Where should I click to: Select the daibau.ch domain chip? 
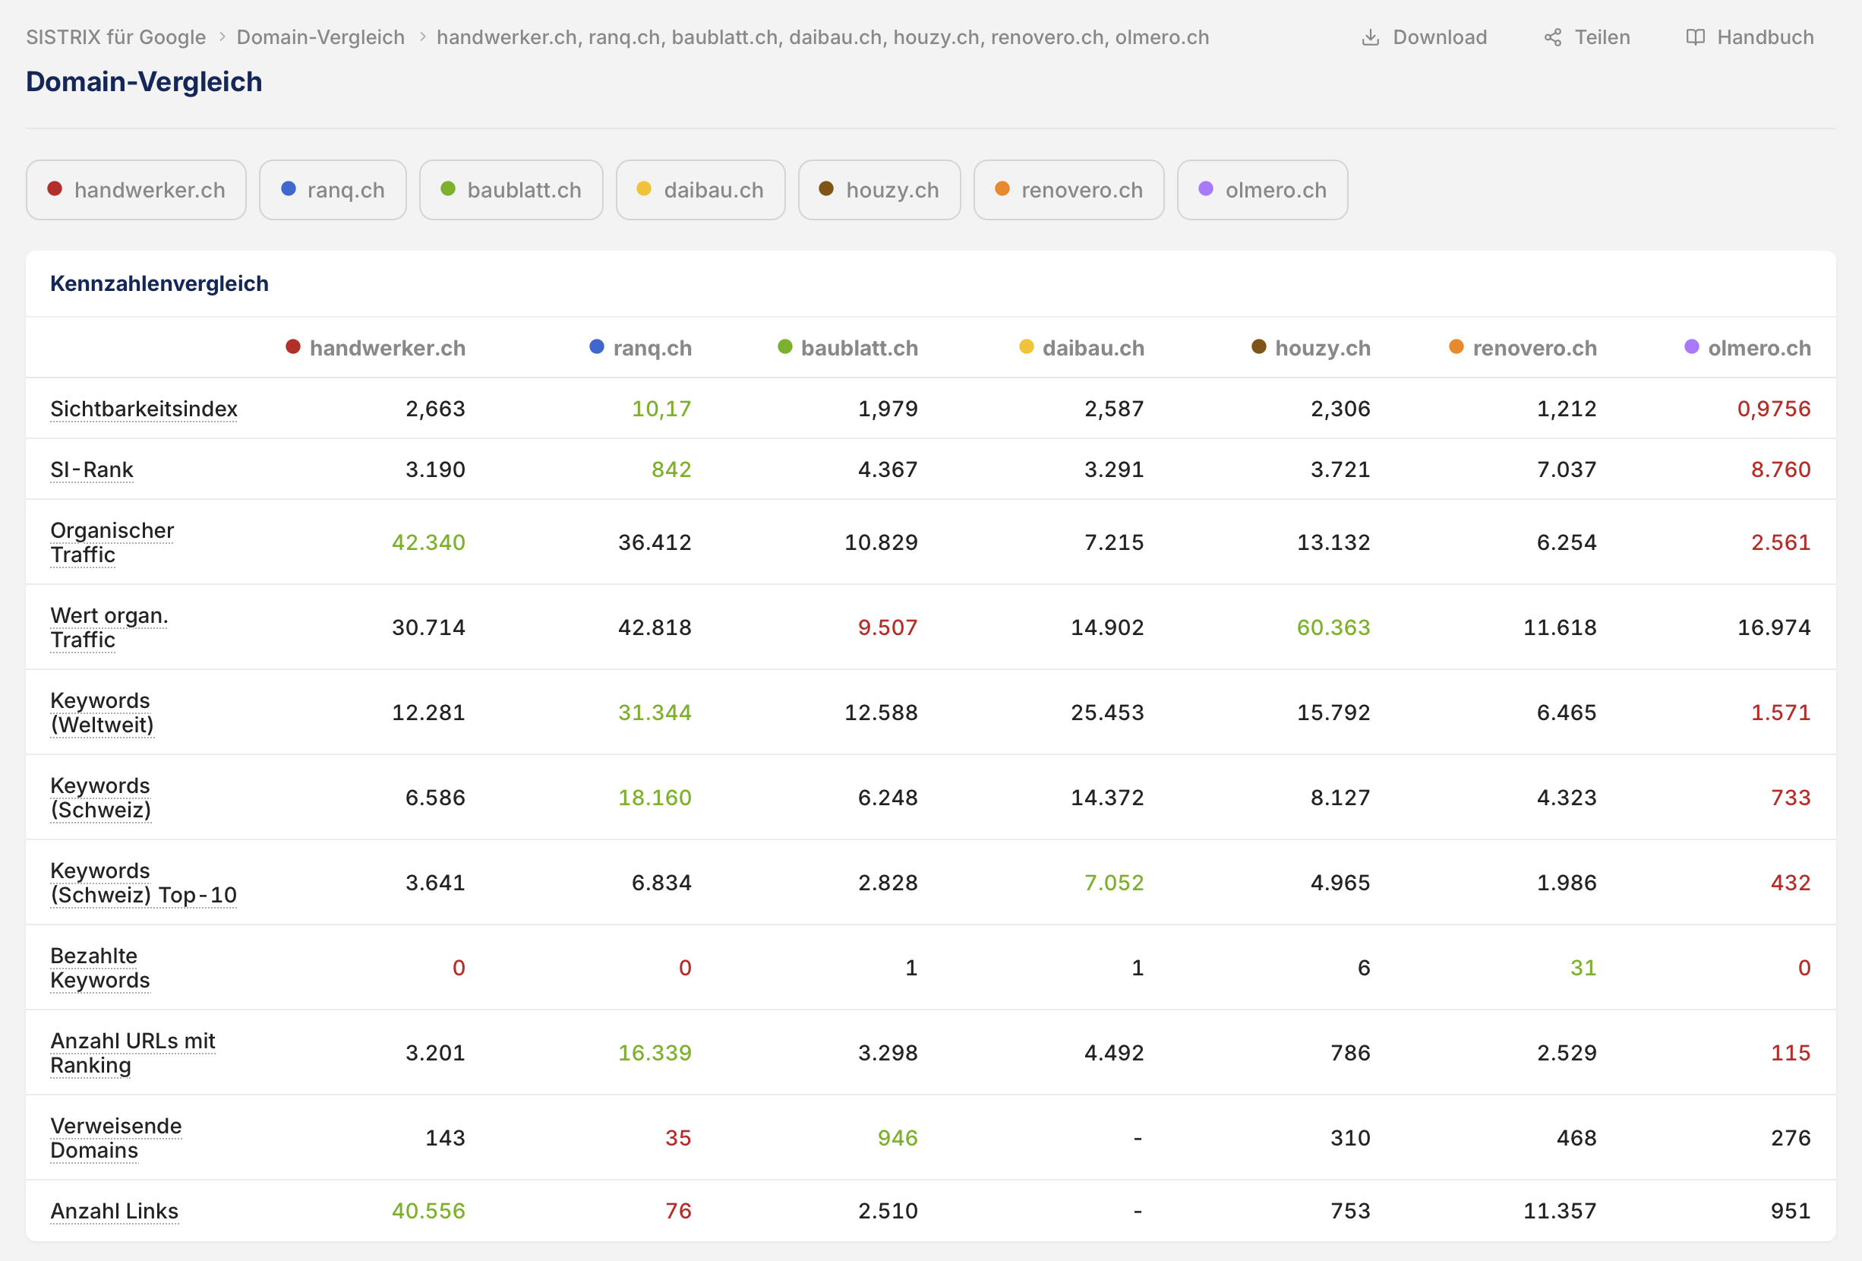[700, 190]
